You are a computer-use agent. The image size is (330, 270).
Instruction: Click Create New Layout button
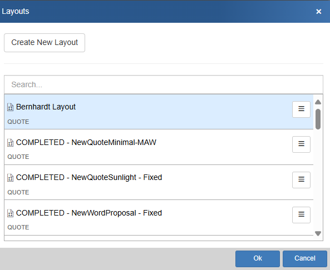click(x=45, y=43)
